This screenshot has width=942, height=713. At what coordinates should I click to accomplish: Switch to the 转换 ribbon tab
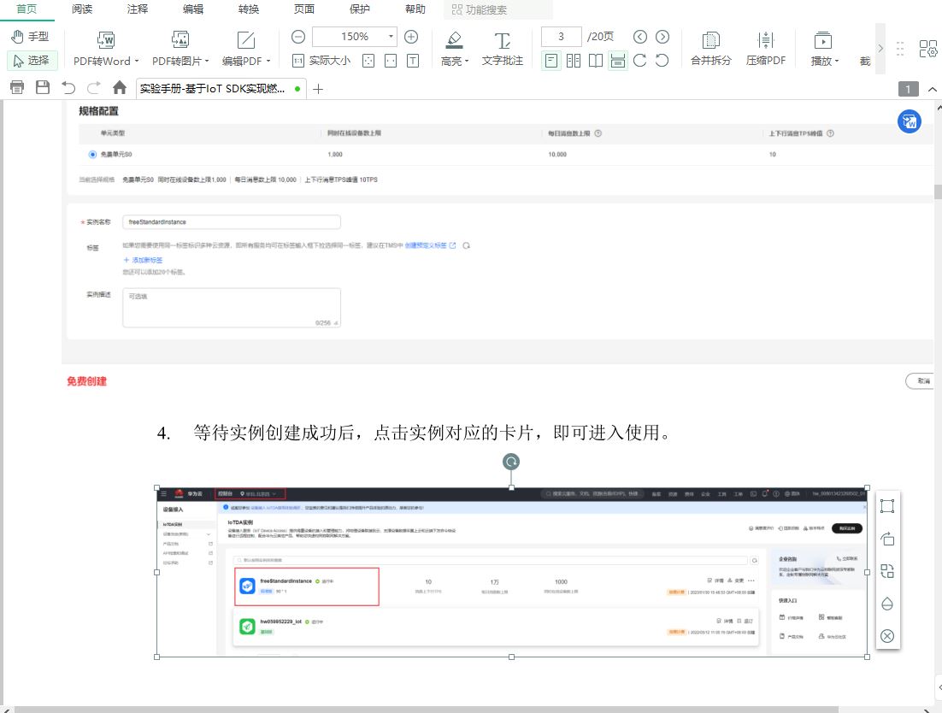point(249,9)
